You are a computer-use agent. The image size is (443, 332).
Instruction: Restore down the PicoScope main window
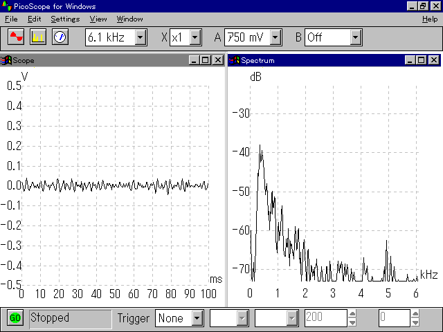click(423, 6)
